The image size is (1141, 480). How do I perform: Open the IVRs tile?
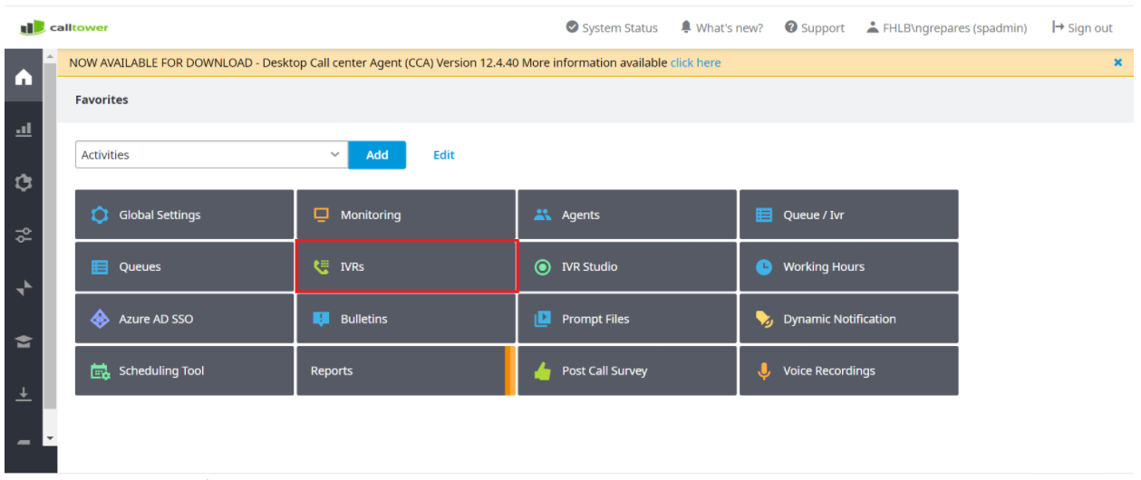pyautogui.click(x=406, y=266)
